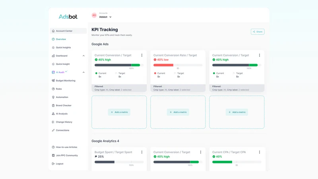The height and width of the screenshot is (179, 318).
Task: Open Change History page
Action: click(64, 122)
